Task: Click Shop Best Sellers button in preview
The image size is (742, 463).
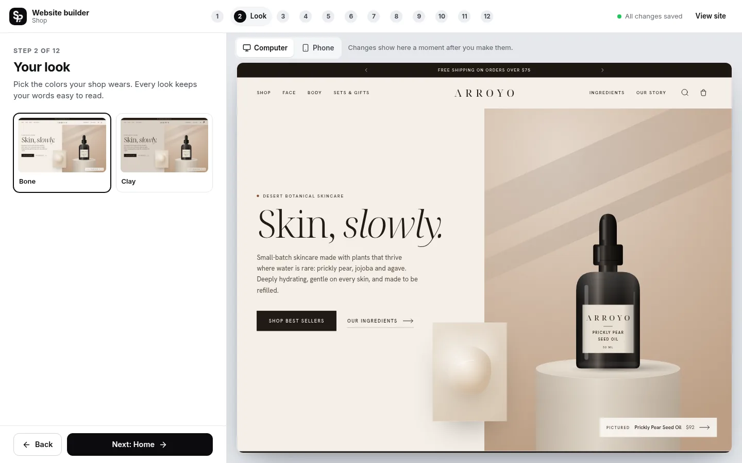Action: [x=296, y=320]
